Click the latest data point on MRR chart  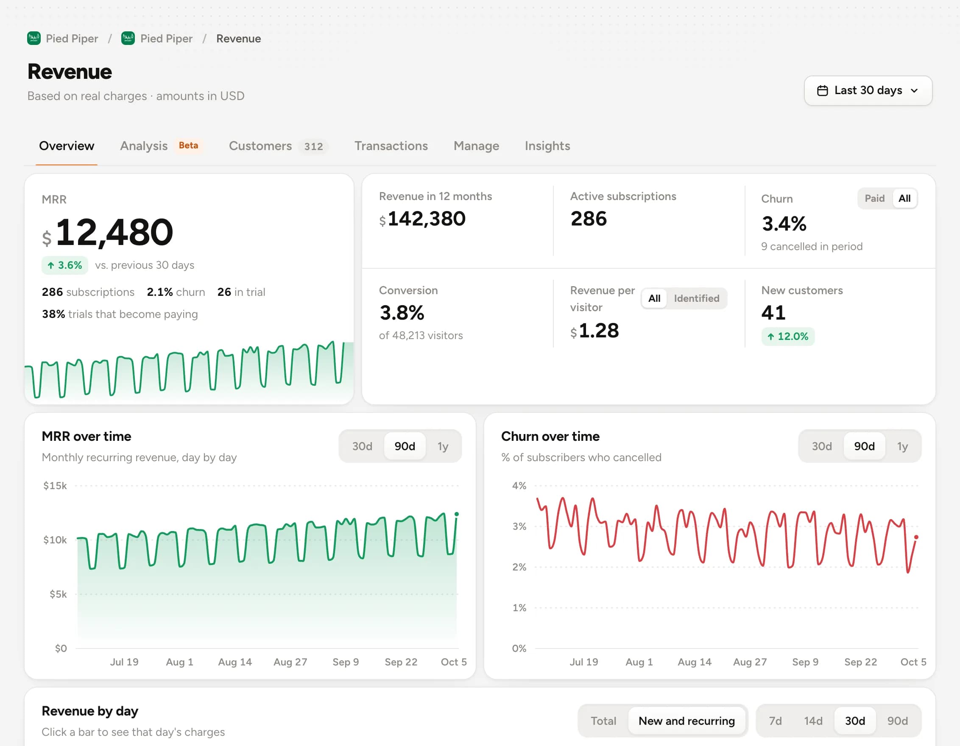point(457,514)
